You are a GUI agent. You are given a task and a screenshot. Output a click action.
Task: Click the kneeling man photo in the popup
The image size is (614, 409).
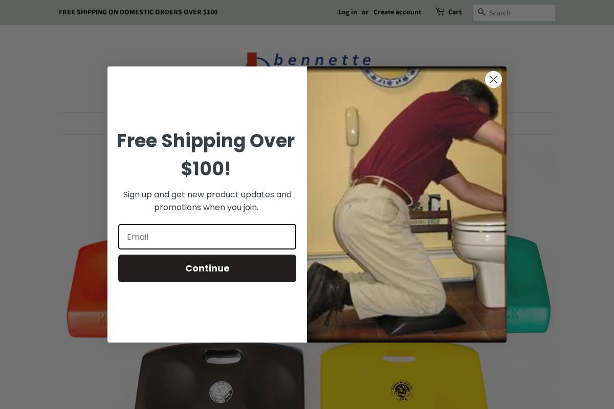(407, 204)
